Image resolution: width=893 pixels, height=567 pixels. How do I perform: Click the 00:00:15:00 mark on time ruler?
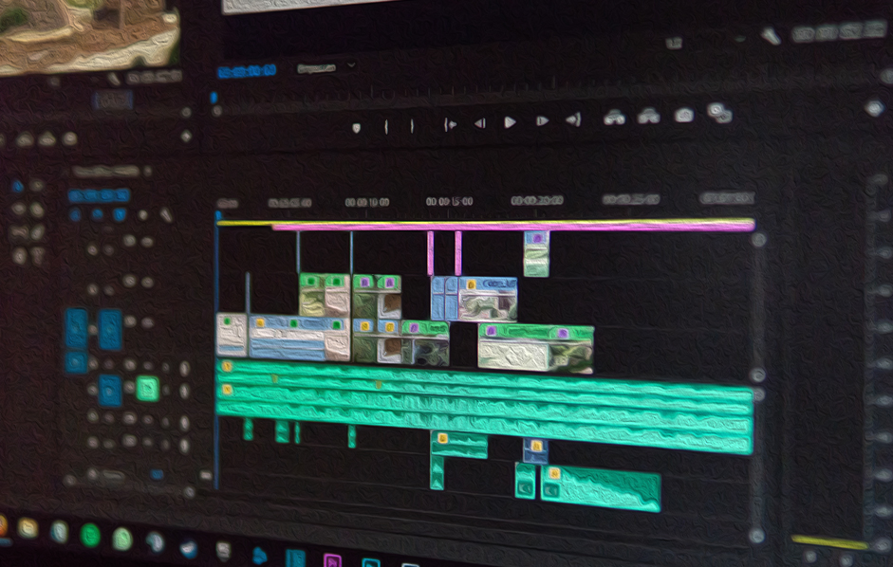pos(449,202)
